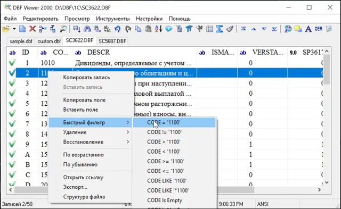The height and width of the screenshot is (209, 341).
Task: Click the vertical scrollbar down arrow
Action: click(327, 182)
